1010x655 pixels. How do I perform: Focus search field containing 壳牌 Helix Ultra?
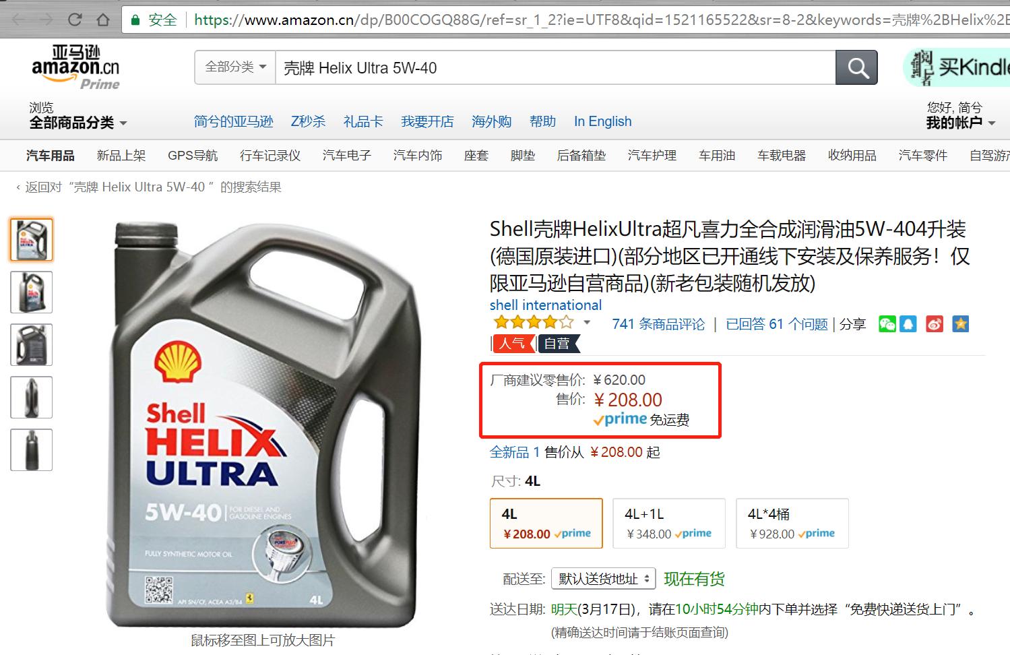(555, 67)
